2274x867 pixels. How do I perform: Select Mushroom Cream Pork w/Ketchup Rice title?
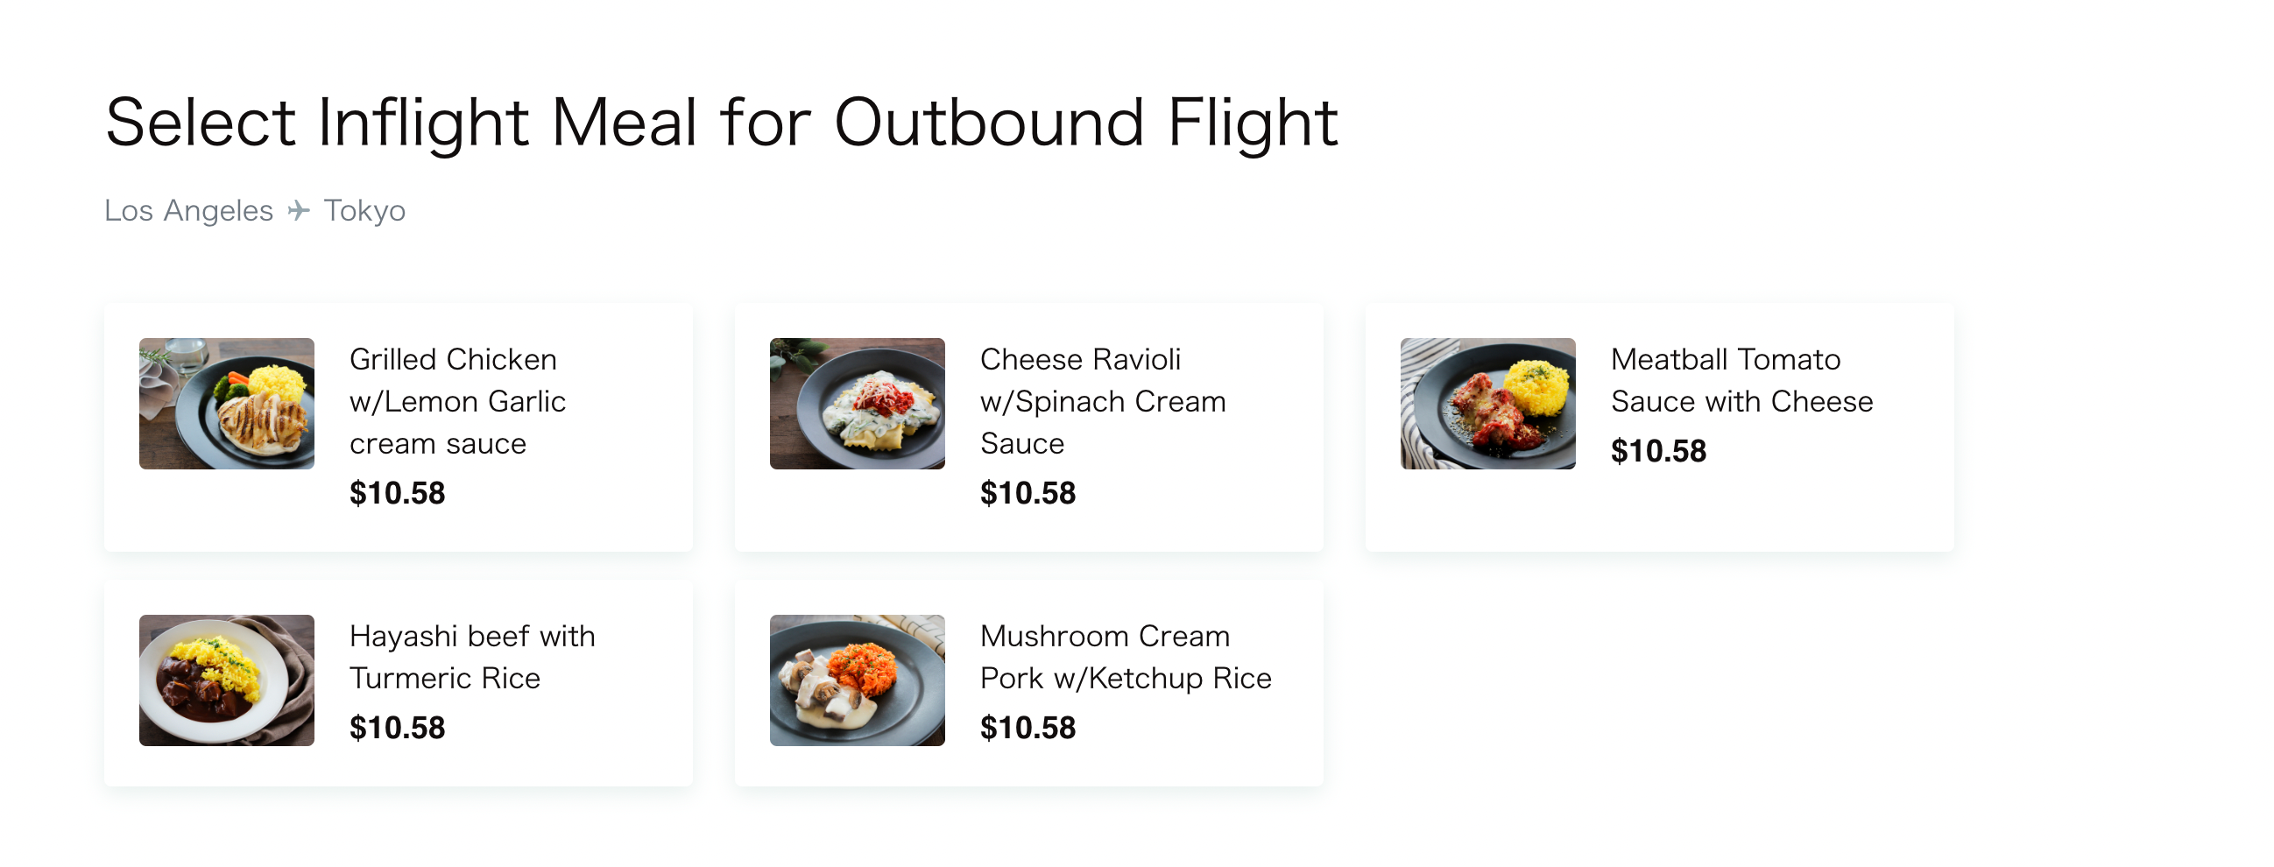pos(1125,657)
